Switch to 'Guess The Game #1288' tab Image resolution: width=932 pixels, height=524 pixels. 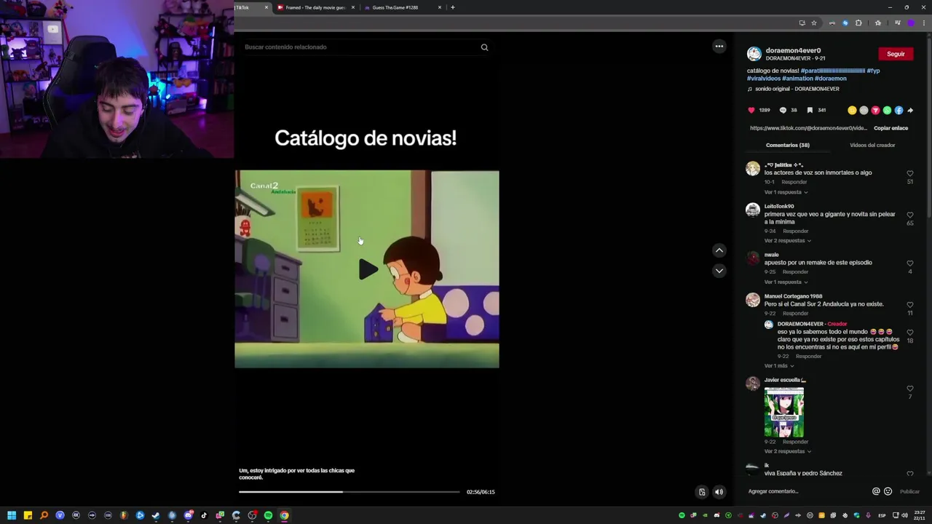(402, 7)
